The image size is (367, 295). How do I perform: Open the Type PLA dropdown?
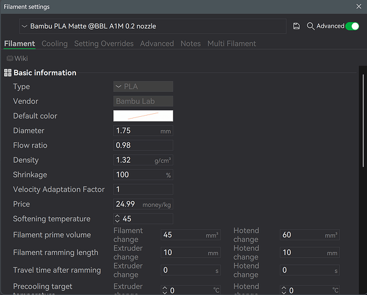143,87
